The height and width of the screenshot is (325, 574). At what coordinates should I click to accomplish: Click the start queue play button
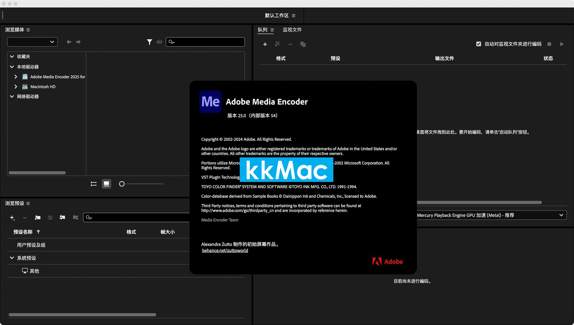(x=562, y=44)
